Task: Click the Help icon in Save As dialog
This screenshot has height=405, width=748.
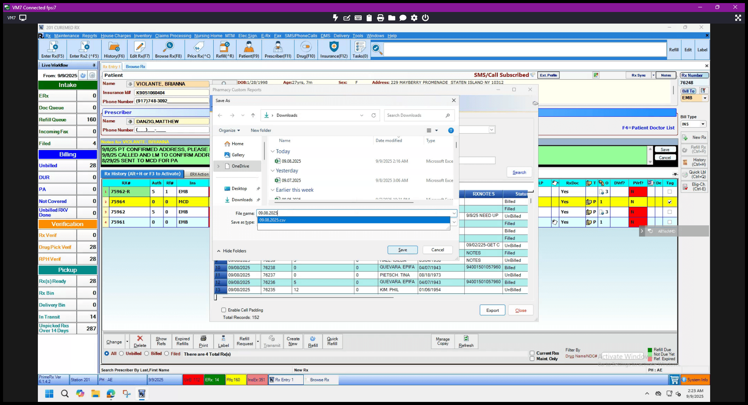Action: [450, 131]
